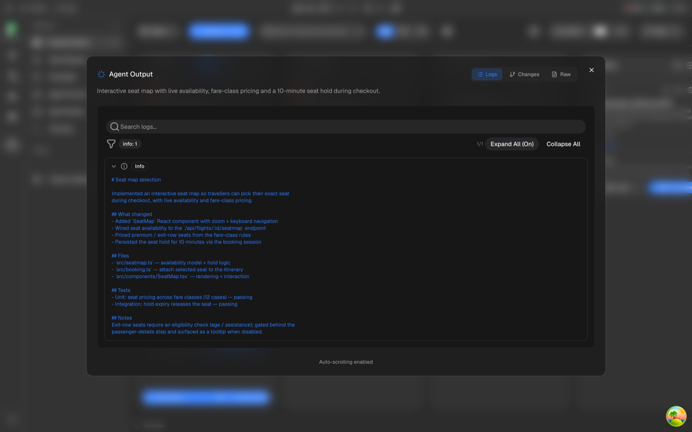Click the '## Files' heading text
692x432 pixels.
(120, 256)
